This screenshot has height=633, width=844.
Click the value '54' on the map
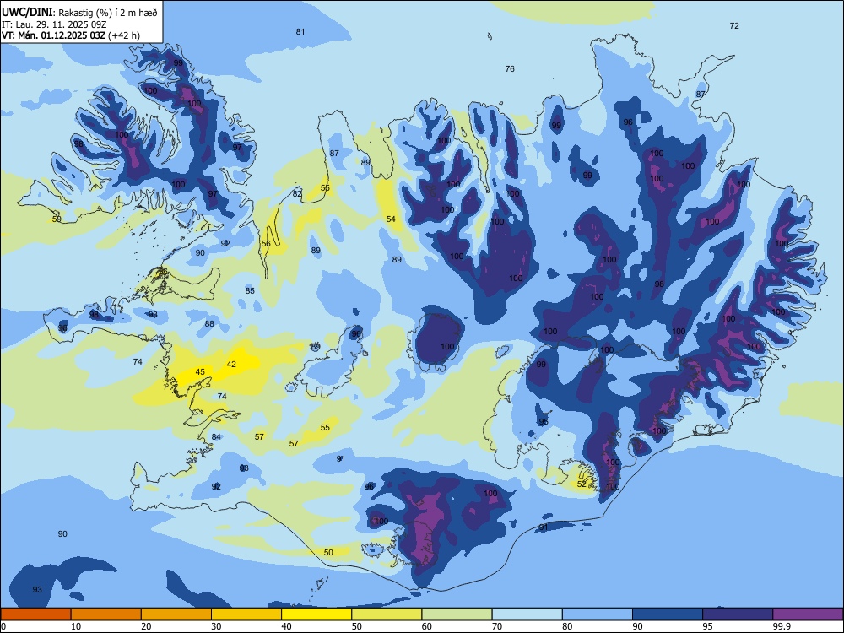coord(391,219)
